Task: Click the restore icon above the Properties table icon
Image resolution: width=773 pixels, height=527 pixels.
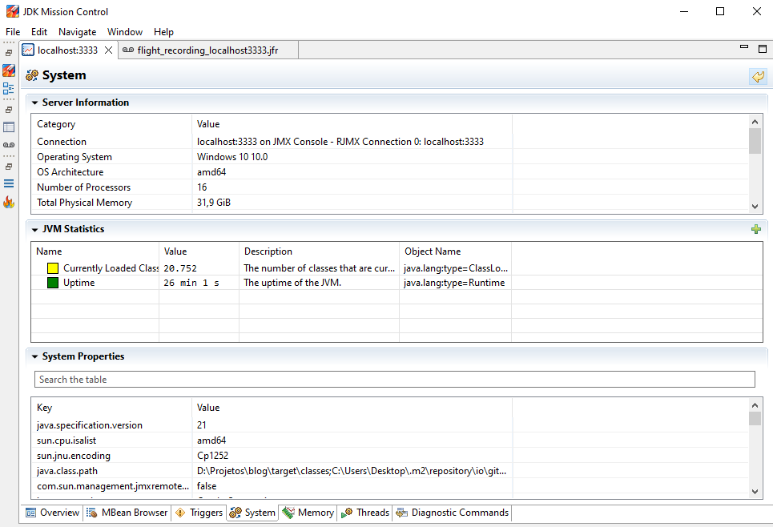Action: point(9,110)
